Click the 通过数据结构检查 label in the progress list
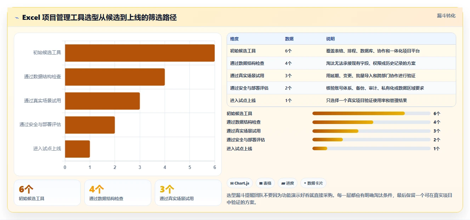 [x=244, y=122]
